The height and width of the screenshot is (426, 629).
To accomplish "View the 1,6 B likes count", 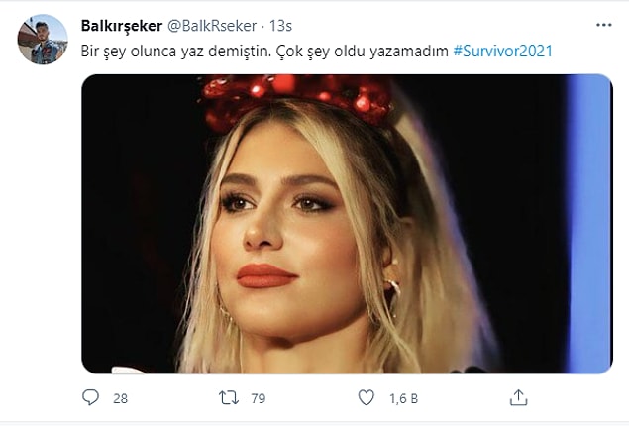I will pyautogui.click(x=403, y=398).
